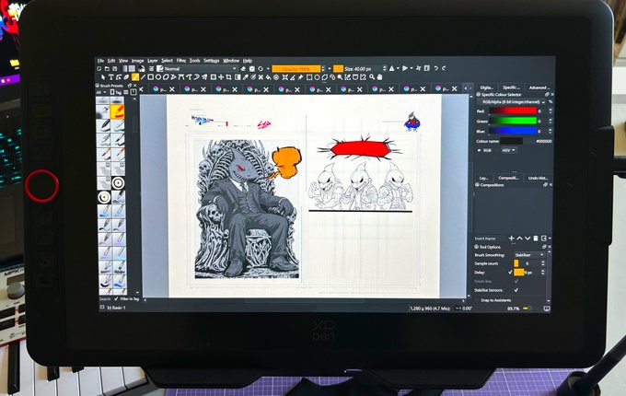Click the Insert Name input field

click(x=491, y=239)
